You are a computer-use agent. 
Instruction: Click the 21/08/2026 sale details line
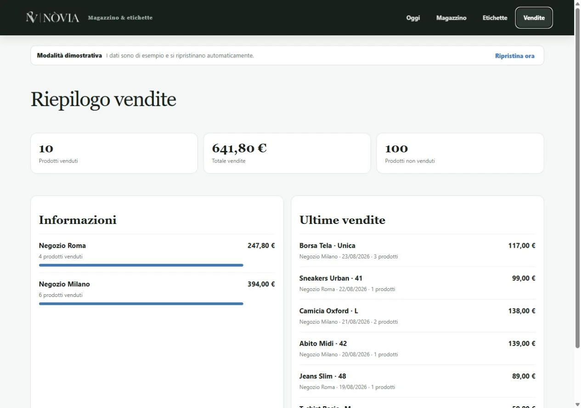tap(349, 322)
